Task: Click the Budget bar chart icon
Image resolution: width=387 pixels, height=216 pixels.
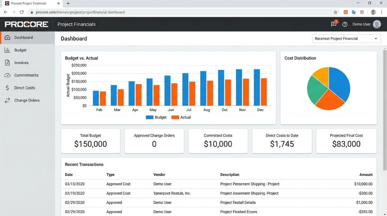Action: [x=7, y=50]
